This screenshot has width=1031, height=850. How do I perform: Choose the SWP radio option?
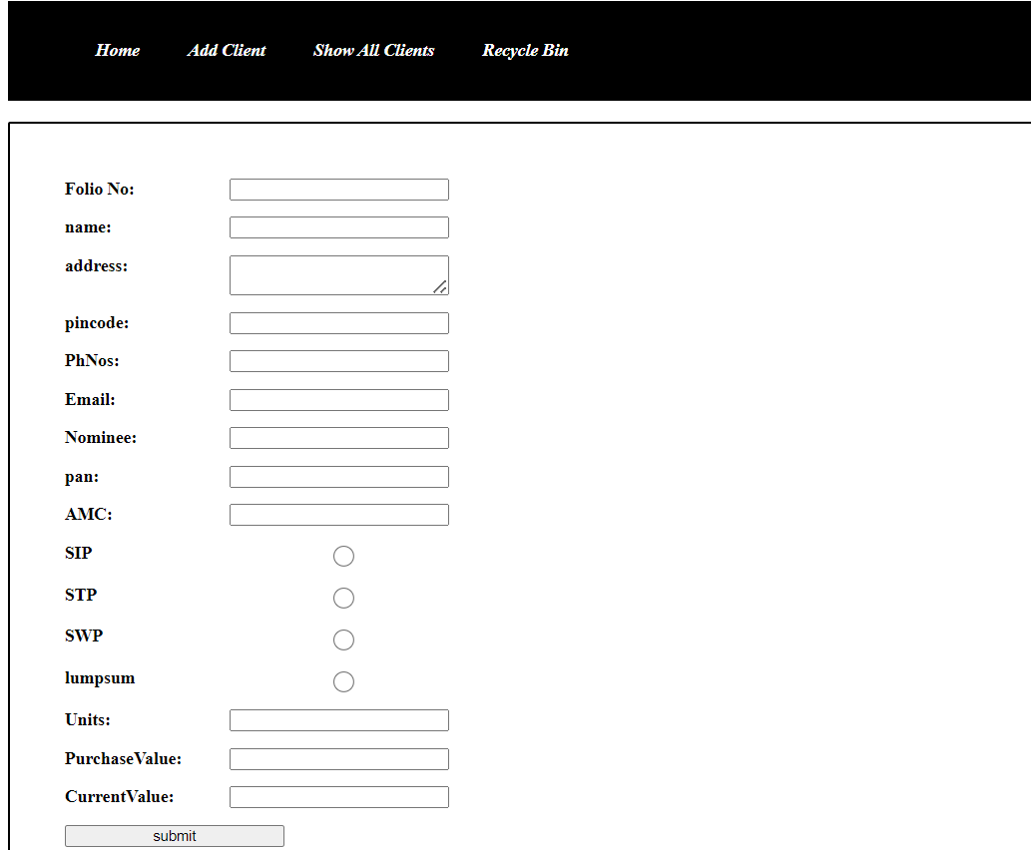(x=343, y=639)
